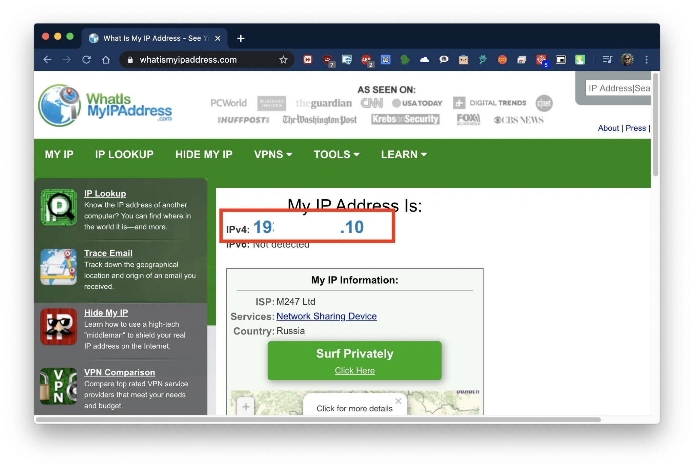The image size is (694, 469).
Task: Click the Trace Email map icon
Action: (x=59, y=267)
